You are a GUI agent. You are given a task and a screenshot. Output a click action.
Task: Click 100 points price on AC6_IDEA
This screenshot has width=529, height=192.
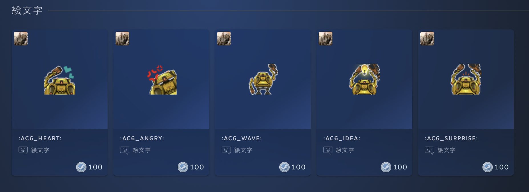[400, 167]
